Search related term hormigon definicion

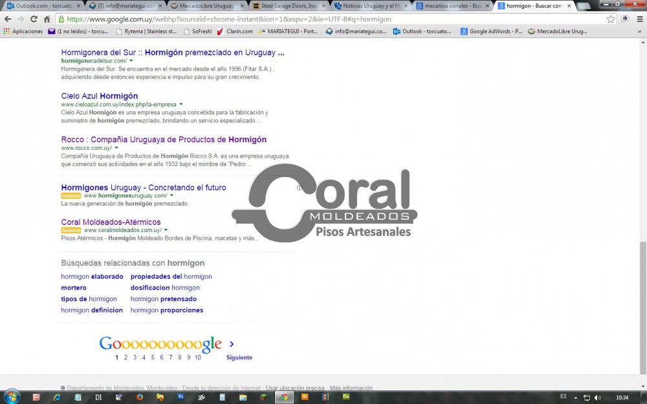(x=92, y=310)
